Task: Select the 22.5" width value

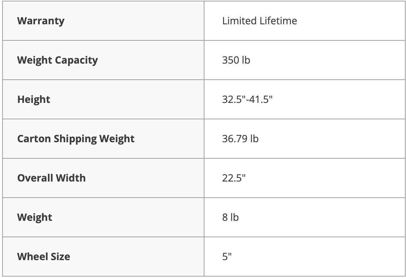Action: click(x=234, y=178)
